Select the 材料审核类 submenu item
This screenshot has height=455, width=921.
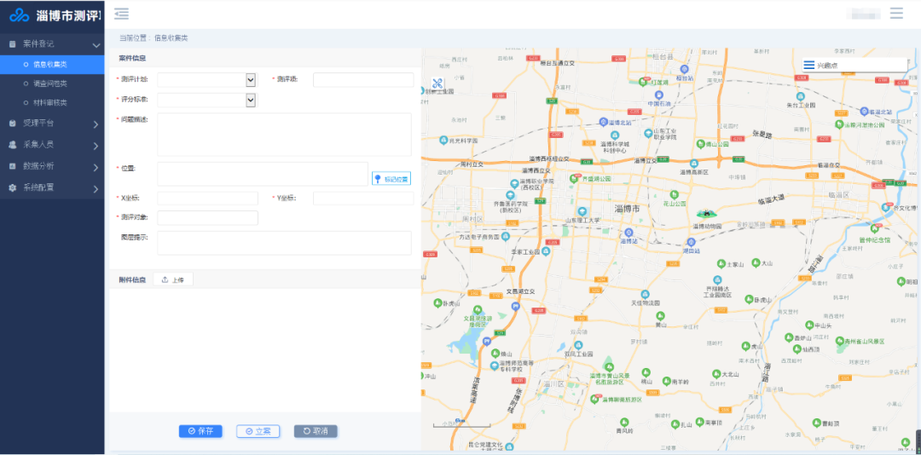click(50, 103)
